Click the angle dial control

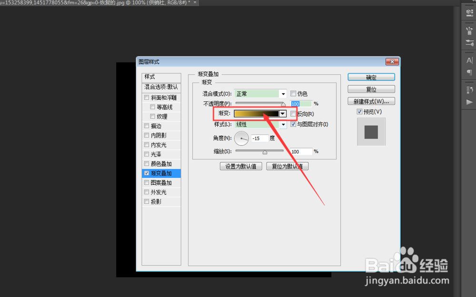242,138
